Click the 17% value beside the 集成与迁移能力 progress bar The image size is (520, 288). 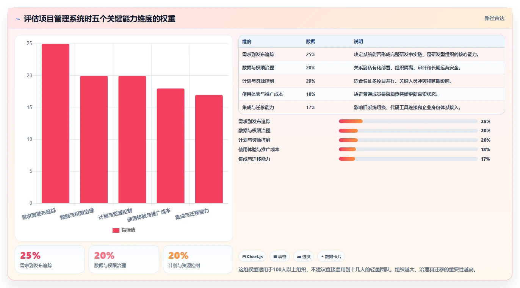click(x=486, y=159)
